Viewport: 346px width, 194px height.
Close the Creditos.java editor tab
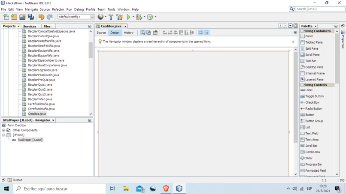pos(125,26)
